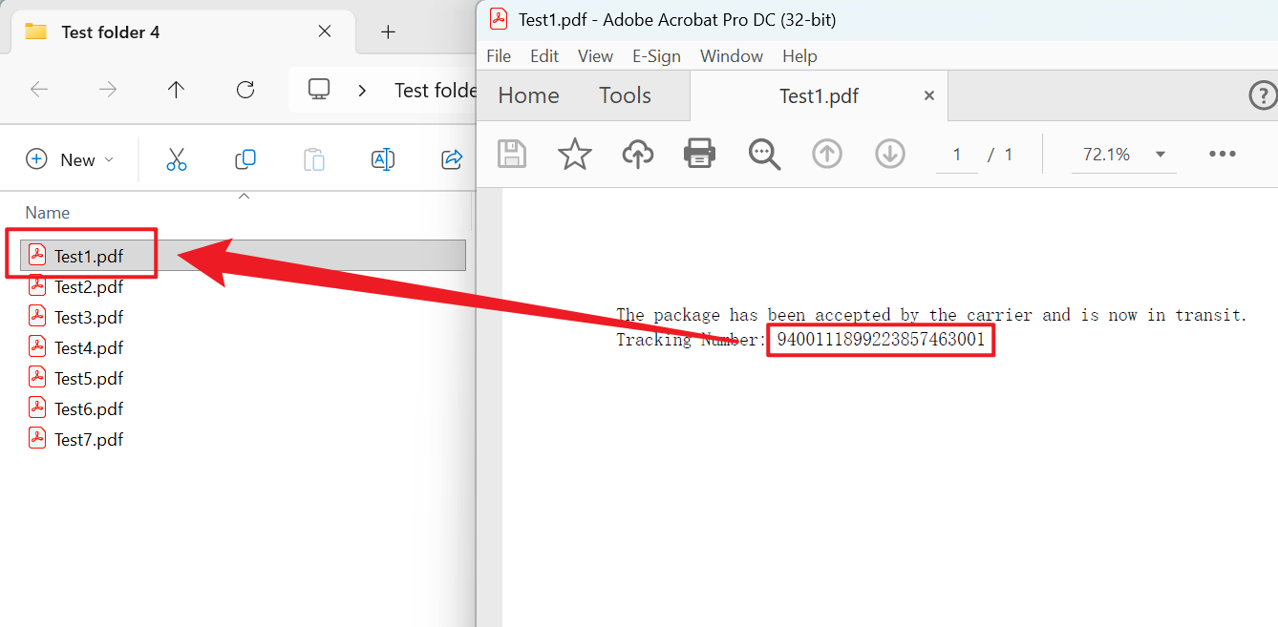1278x627 pixels.
Task: Select Test6.pdf in the file list
Action: [x=89, y=408]
